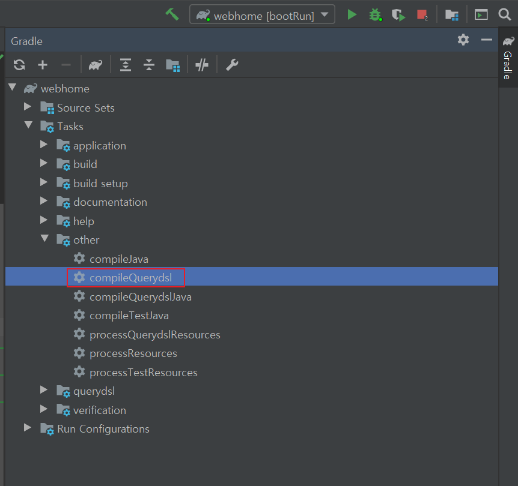Viewport: 518px width, 486px height.
Task: Click the Gradle panel title label
Action: (26, 41)
